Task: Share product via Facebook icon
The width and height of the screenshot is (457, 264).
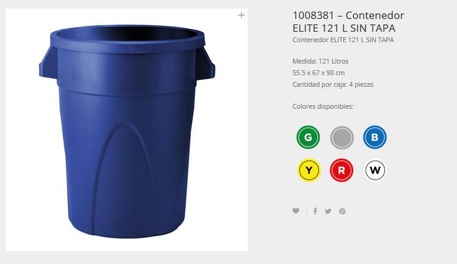Action: click(x=315, y=211)
